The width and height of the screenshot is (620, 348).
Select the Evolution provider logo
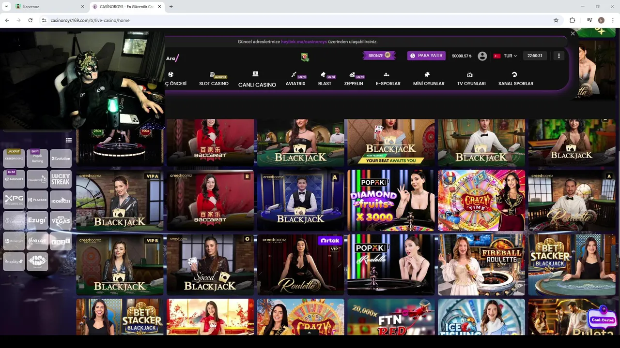tap(61, 158)
